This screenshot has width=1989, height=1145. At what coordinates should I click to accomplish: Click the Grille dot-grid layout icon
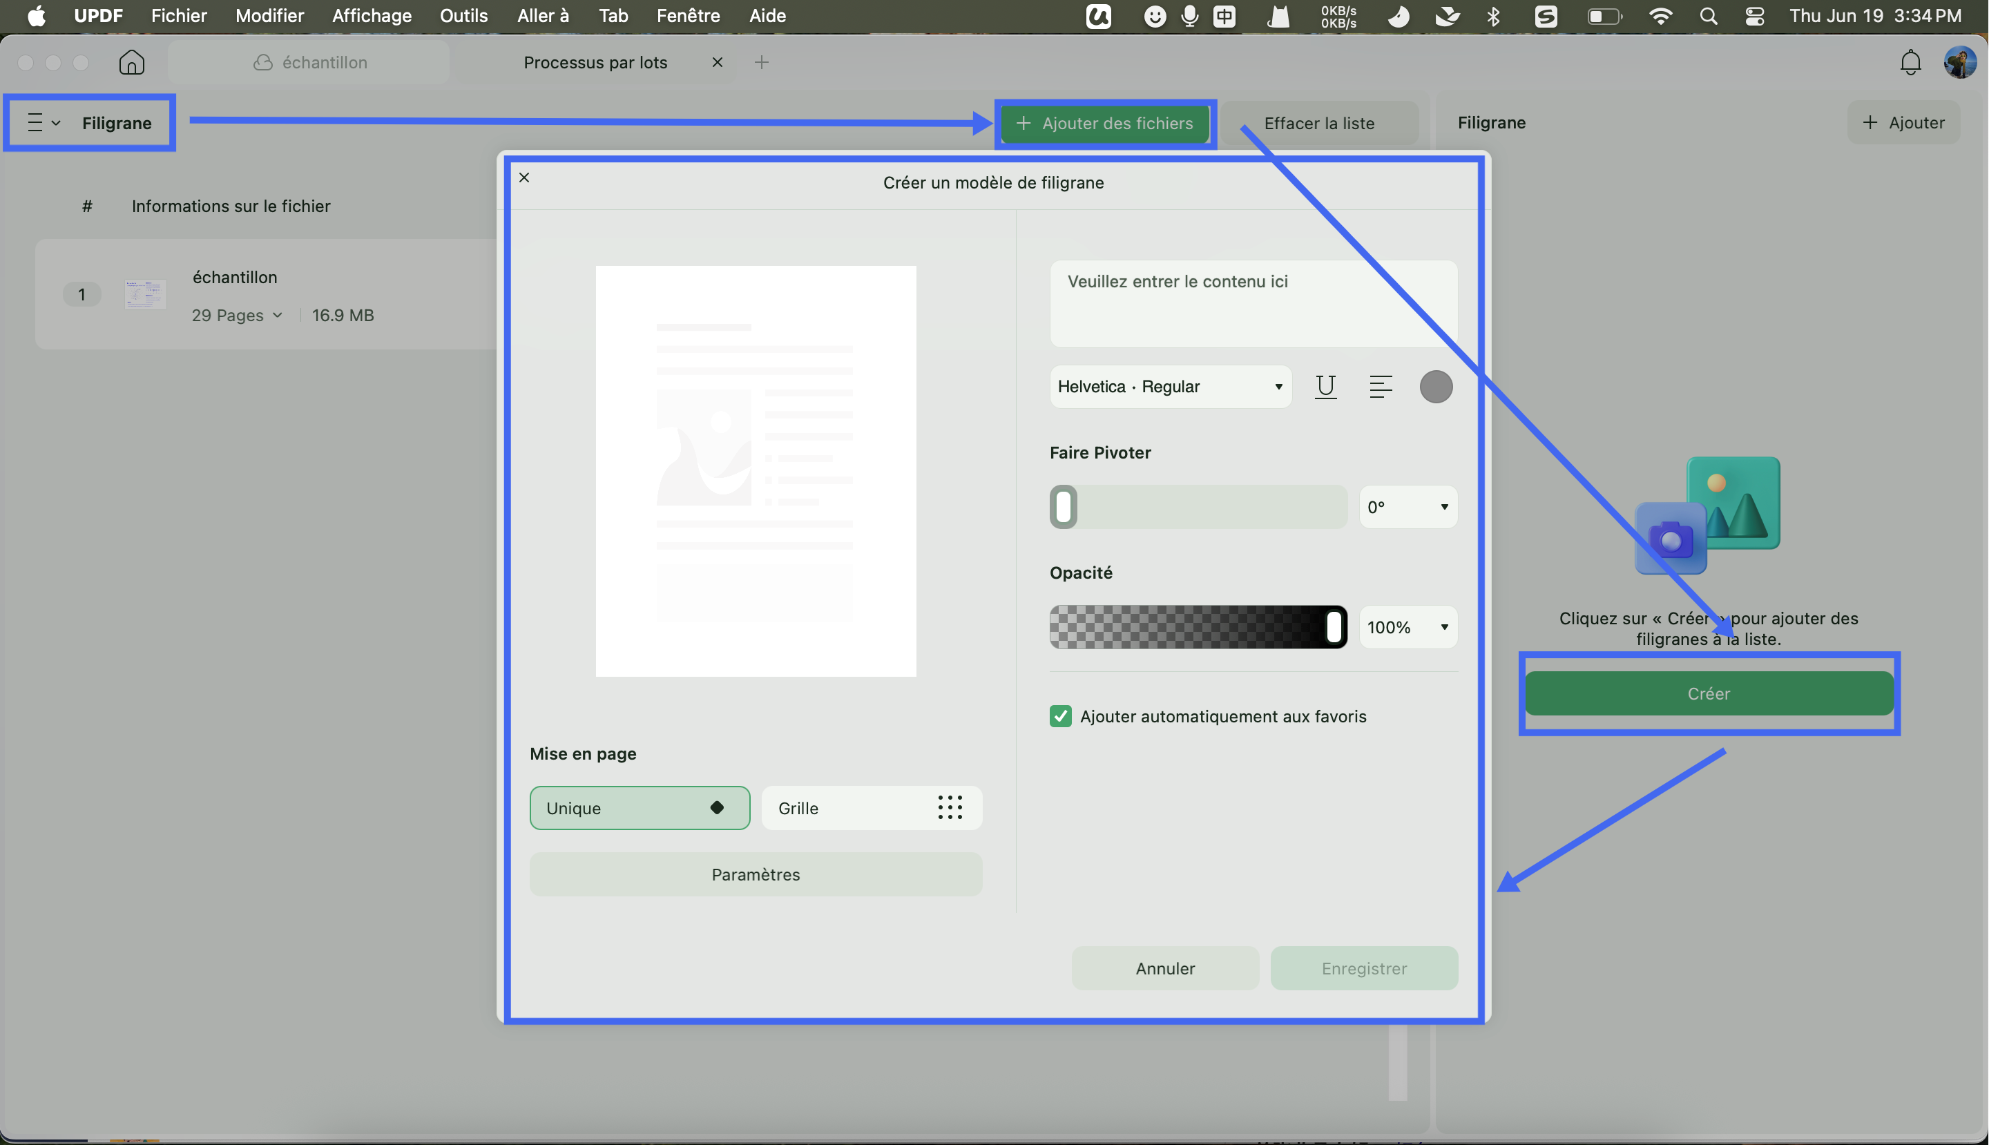pos(950,807)
